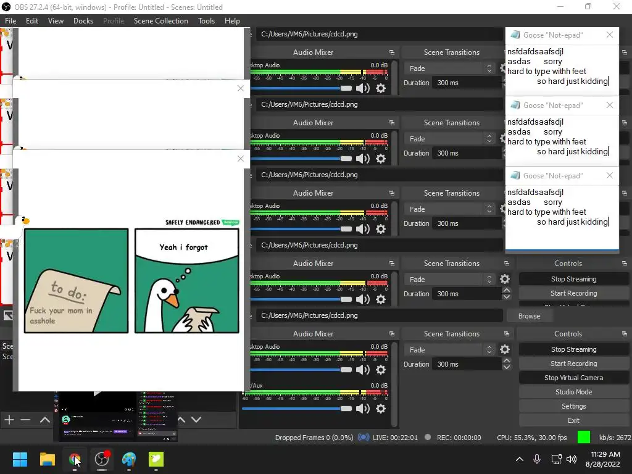
Task: Click the LIVE streaming status icon
Action: pos(364,438)
